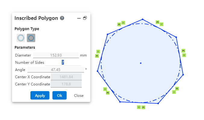
Task: Click the Angle input field
Action: point(55,69)
